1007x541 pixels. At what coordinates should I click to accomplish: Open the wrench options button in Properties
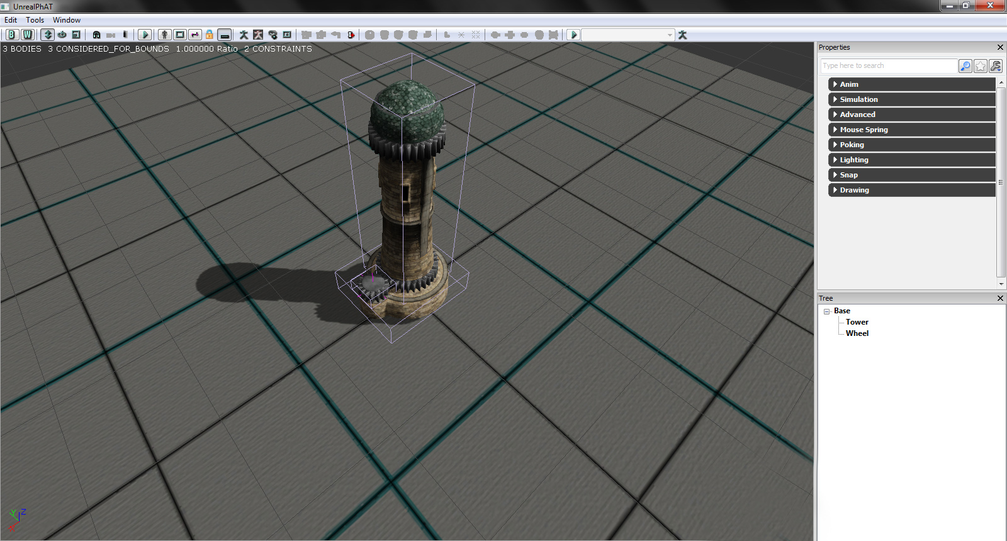pos(995,66)
